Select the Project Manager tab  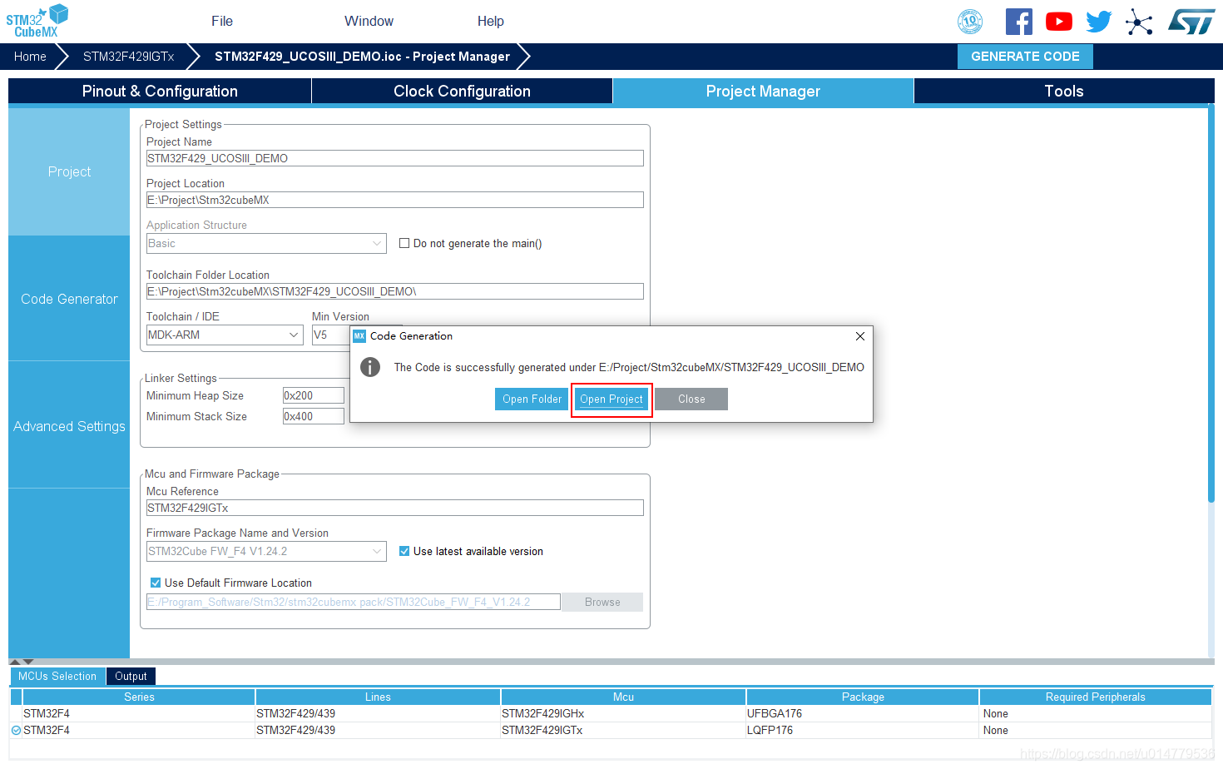coord(763,92)
